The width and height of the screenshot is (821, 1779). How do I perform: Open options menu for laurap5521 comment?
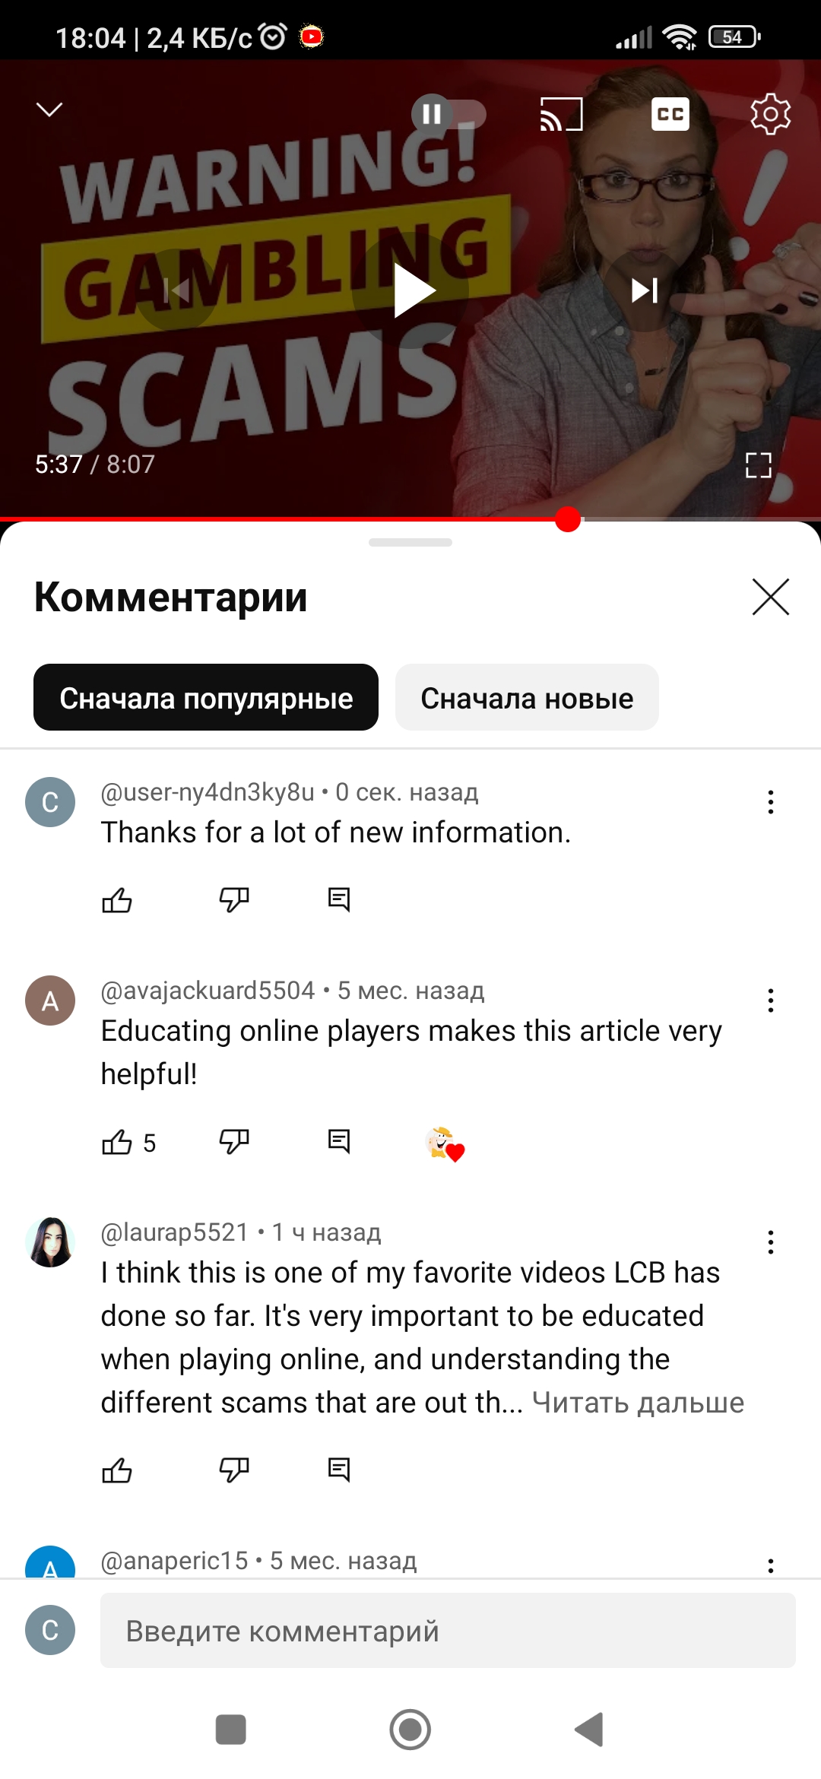(x=771, y=1242)
